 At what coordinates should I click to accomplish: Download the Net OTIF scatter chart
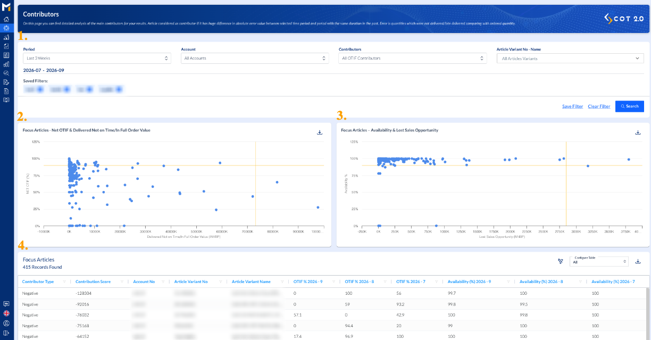coord(320,132)
